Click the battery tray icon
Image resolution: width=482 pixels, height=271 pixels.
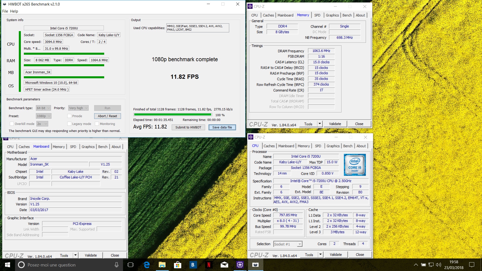424,265
